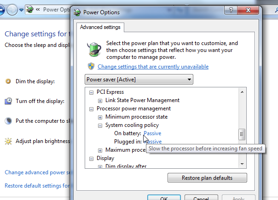Expand Dim display after node
278x200 pixels.
pos(100,166)
